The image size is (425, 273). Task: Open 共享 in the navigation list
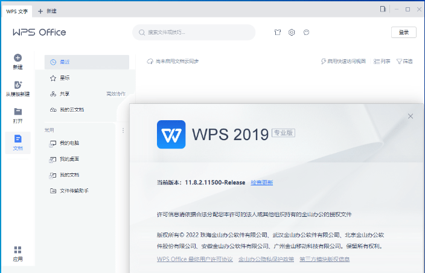point(65,94)
